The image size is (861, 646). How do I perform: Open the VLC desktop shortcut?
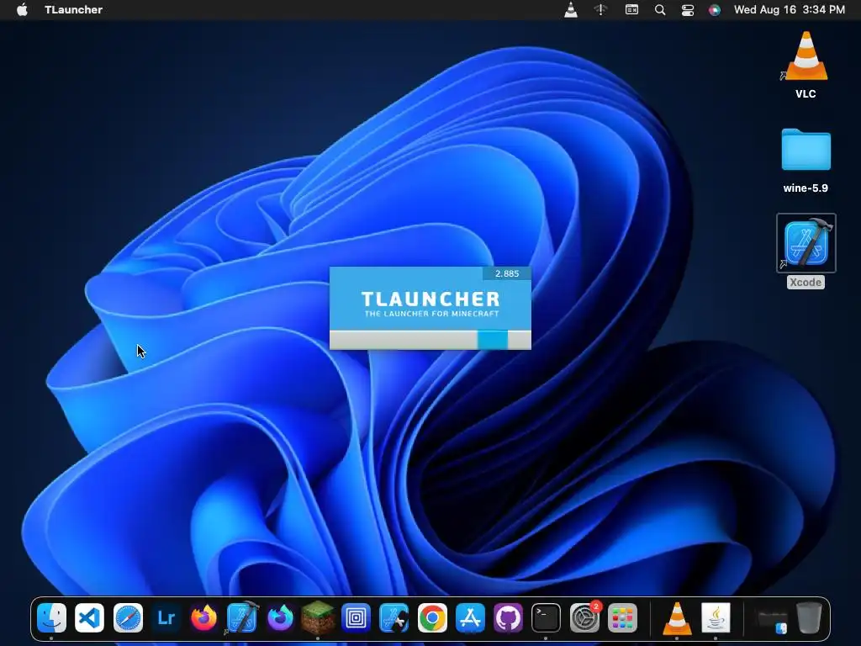806,56
